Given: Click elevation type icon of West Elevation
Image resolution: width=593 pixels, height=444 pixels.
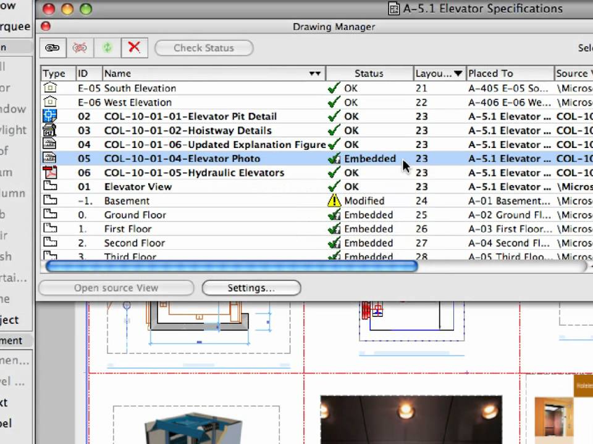Looking at the screenshot, I should [x=50, y=102].
